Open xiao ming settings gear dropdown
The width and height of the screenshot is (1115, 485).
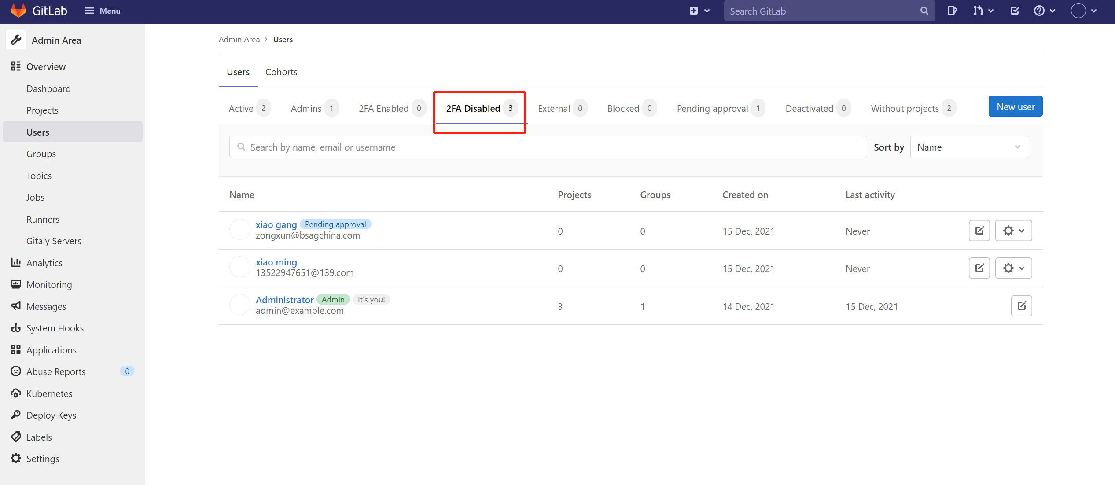pos(1013,268)
